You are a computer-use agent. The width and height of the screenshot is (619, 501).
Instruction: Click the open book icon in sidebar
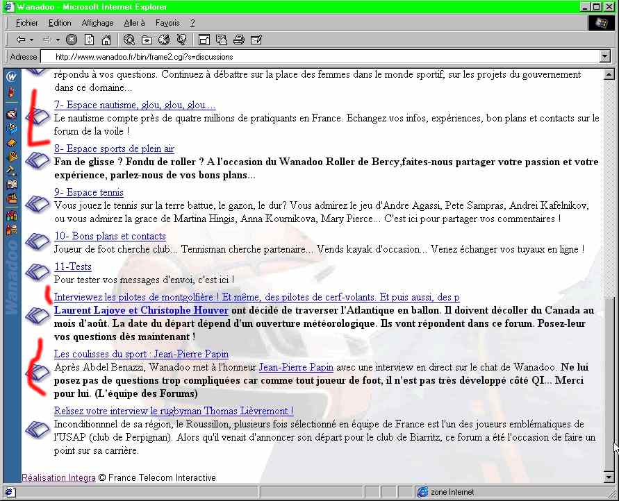[x=12, y=184]
